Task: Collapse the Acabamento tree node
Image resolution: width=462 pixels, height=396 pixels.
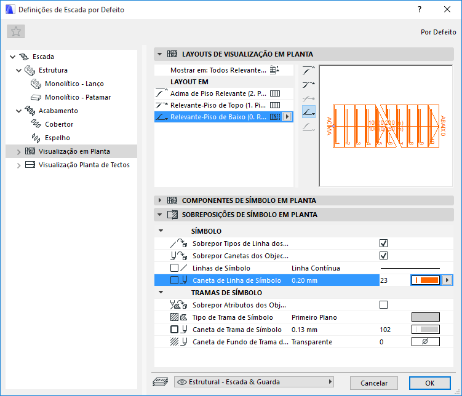Action: pyautogui.click(x=19, y=111)
